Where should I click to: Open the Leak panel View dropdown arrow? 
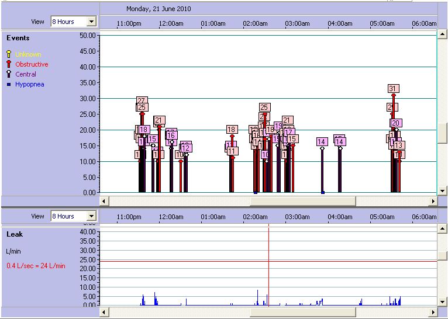tap(91, 216)
